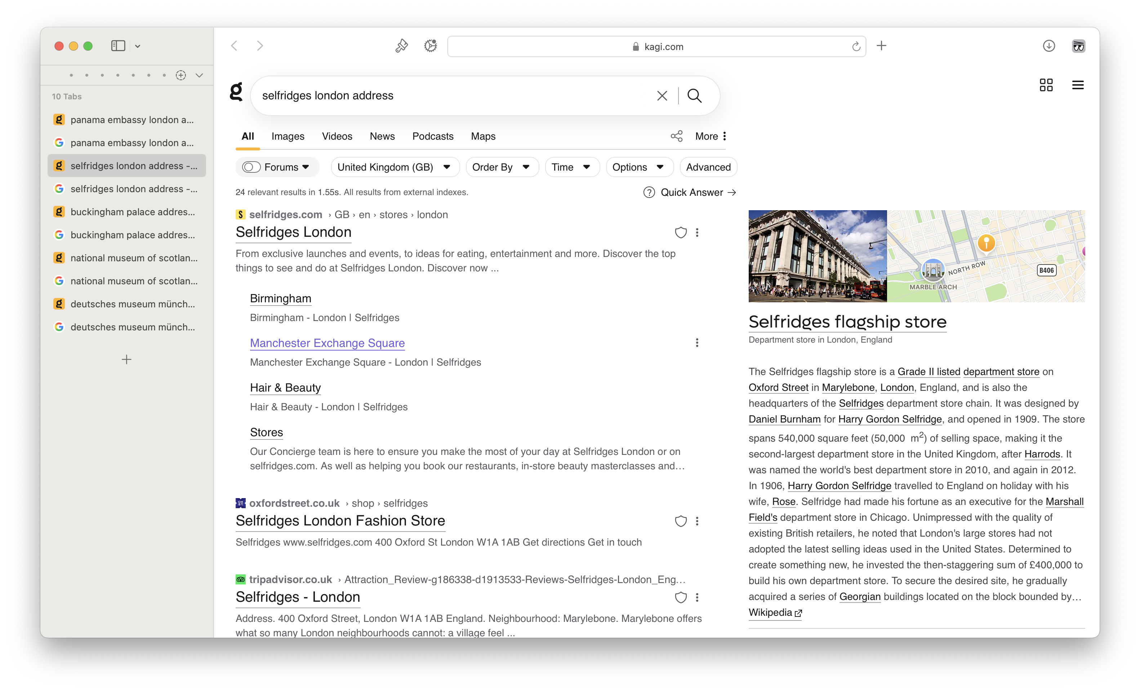Clear the search query with X icon
The image size is (1140, 691).
[x=662, y=96]
